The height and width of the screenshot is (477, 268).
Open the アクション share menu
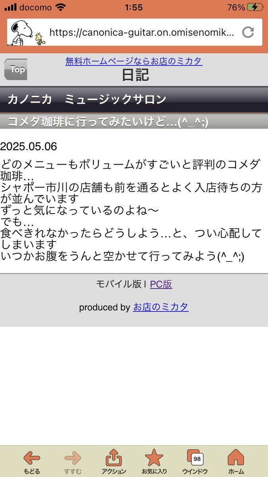(x=114, y=462)
